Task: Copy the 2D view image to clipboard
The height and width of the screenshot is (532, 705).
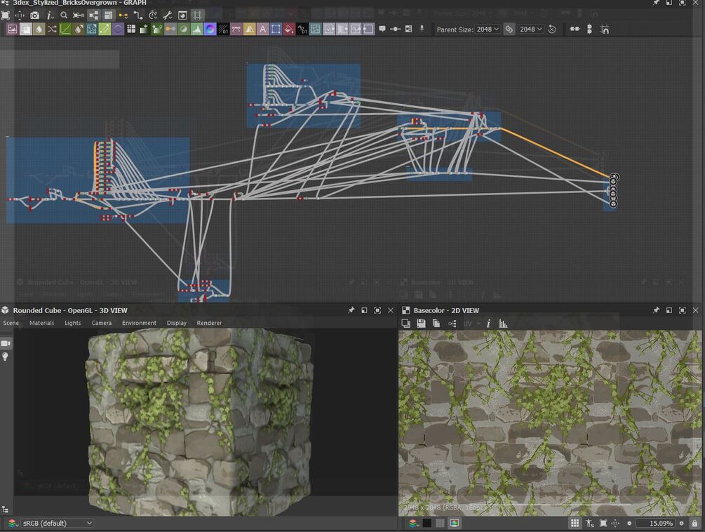Action: coord(436,324)
